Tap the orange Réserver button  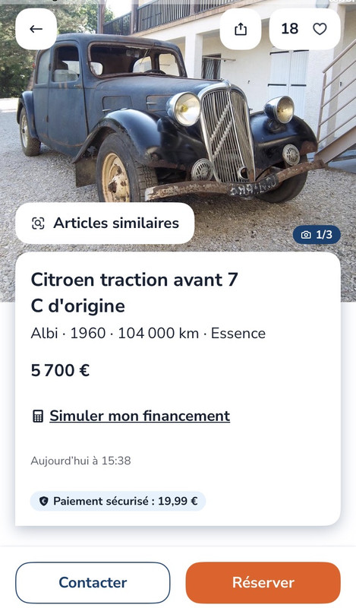tap(263, 582)
